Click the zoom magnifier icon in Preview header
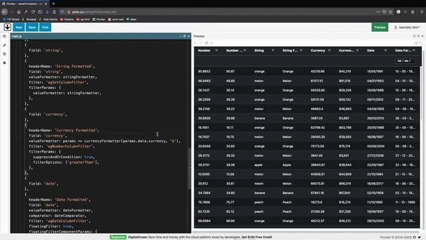Screen dimensions: 426x240 [x=414, y=36]
